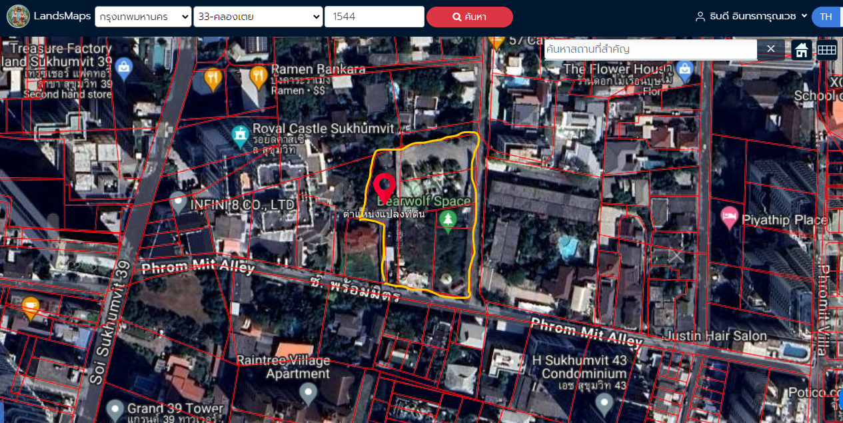Open the district dropdown 33-คลองเตย
The width and height of the screenshot is (843, 423).
(258, 17)
